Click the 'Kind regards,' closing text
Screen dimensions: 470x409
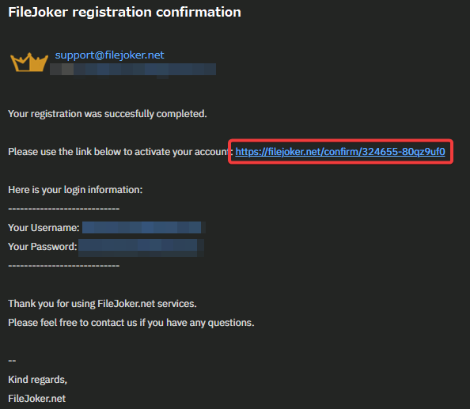tap(38, 380)
